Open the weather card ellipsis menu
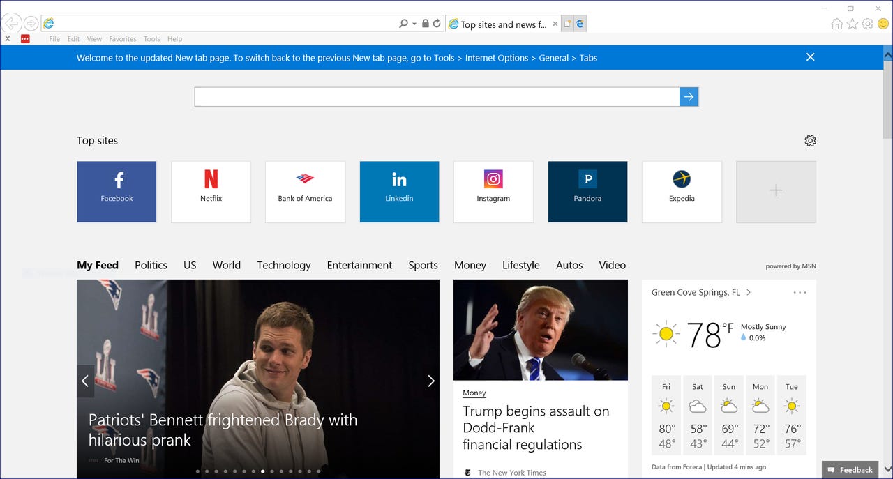 click(x=800, y=293)
